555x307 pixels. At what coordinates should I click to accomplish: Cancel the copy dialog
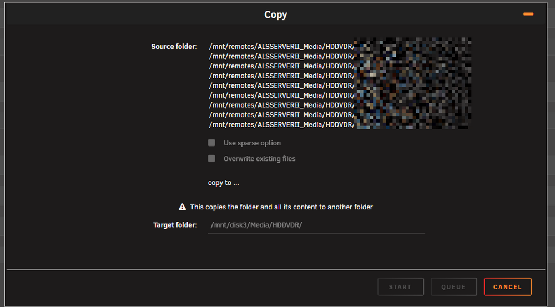point(508,287)
